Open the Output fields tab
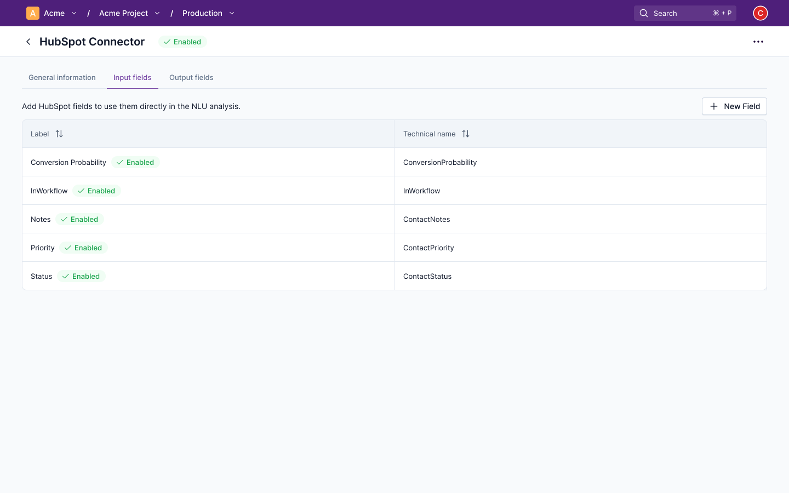This screenshot has height=493, width=789. click(191, 78)
